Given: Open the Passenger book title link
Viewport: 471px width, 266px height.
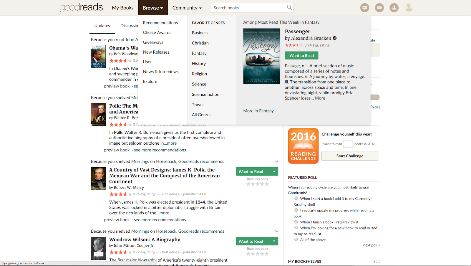Looking at the screenshot, I should point(298,32).
